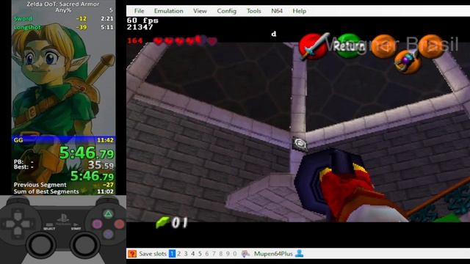Click the SELECT button on controller display
Image resolution: width=470 pixels, height=264 pixels.
click(x=49, y=226)
